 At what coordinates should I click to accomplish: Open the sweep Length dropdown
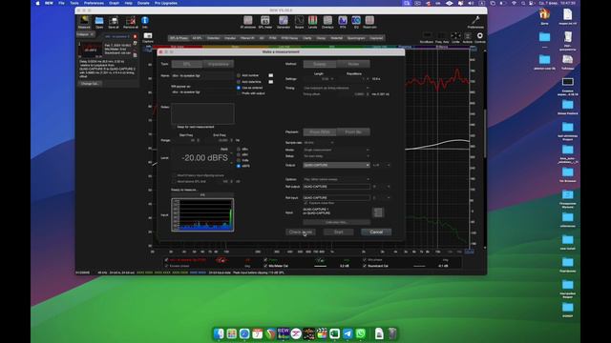[x=319, y=79]
